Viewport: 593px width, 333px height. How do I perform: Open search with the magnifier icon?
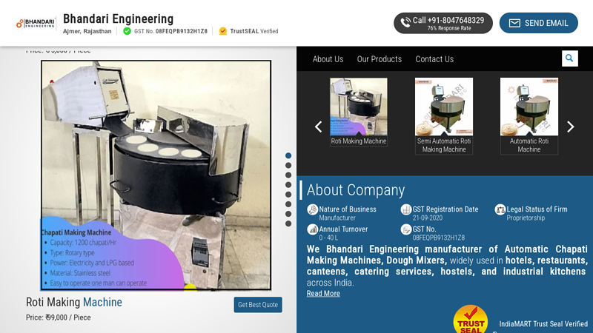(x=569, y=58)
